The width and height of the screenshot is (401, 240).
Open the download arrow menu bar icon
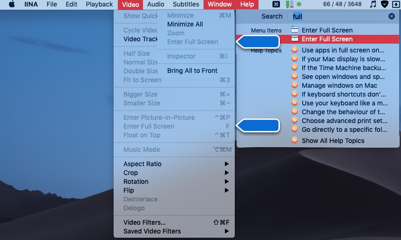[x=396, y=4]
